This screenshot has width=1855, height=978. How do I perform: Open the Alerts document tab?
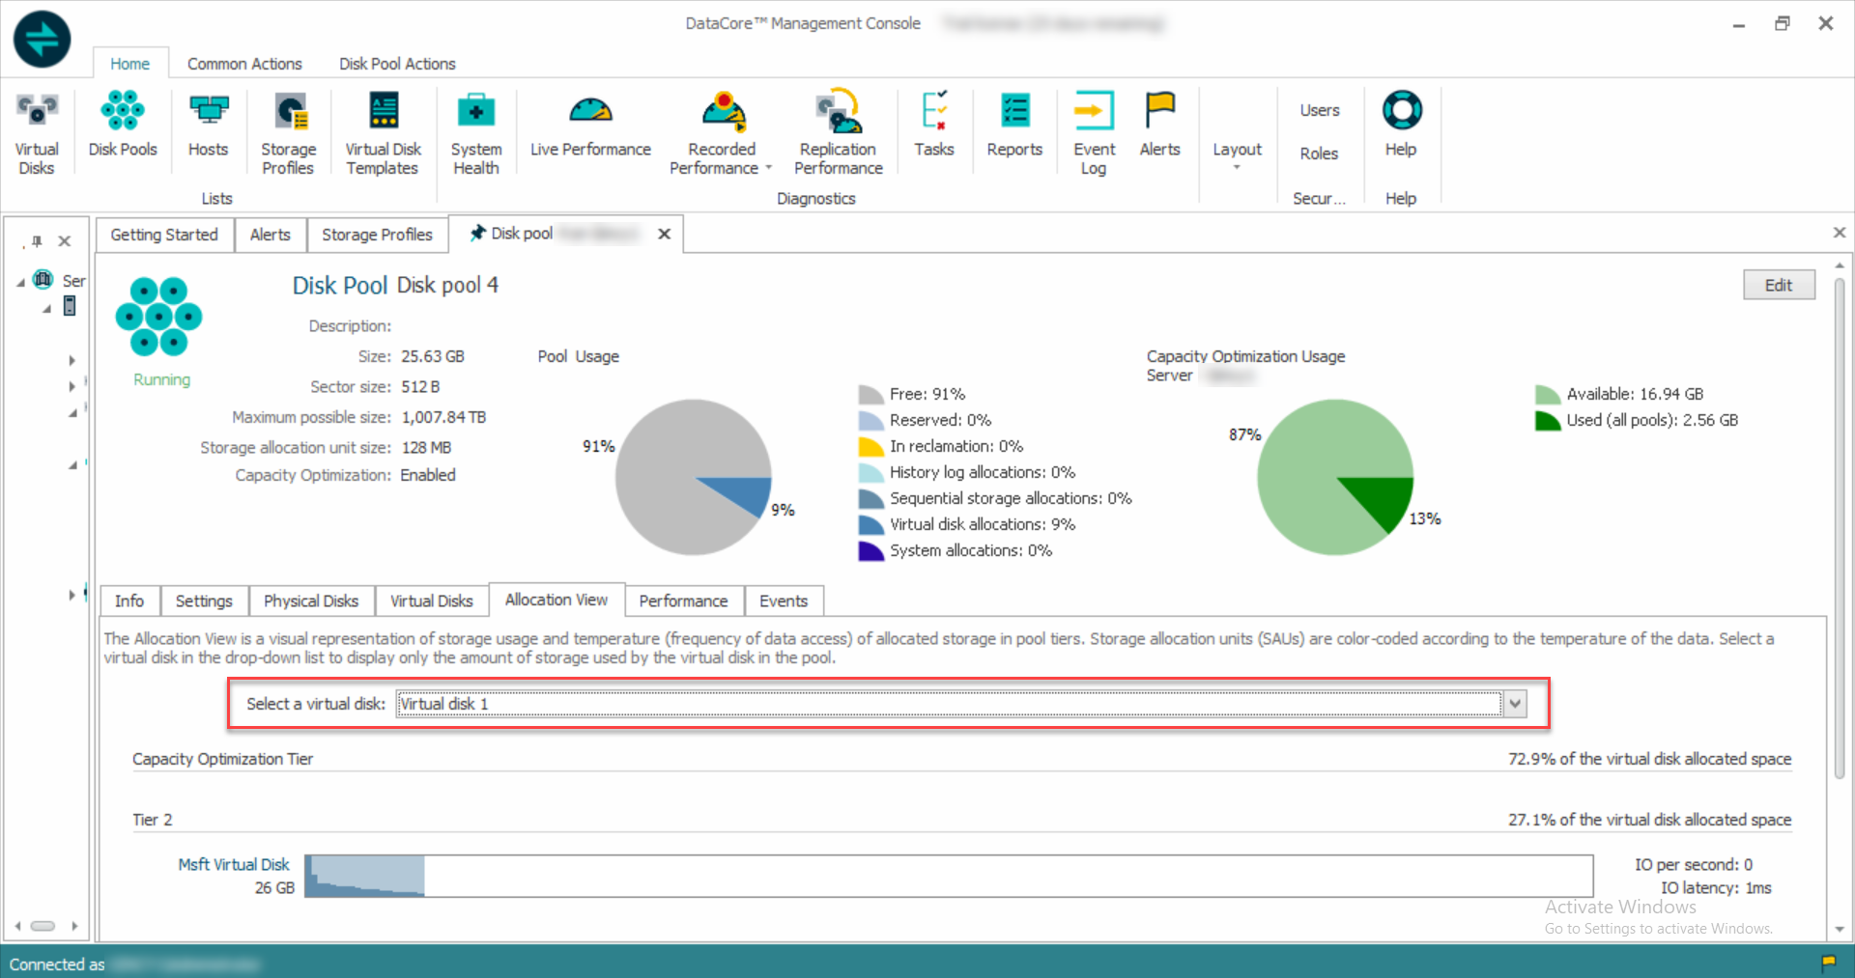pos(270,235)
